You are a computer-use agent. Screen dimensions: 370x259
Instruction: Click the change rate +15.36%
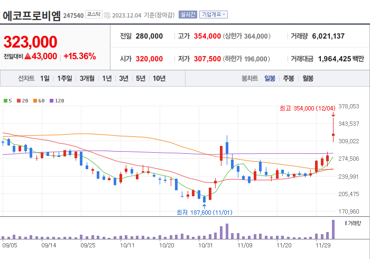(x=80, y=56)
